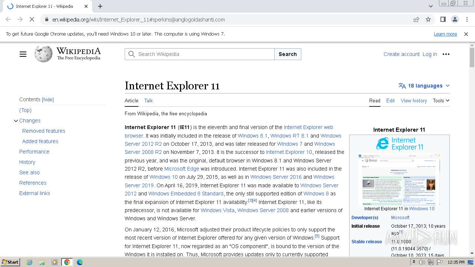Hide the Contents sidebar

(48, 100)
